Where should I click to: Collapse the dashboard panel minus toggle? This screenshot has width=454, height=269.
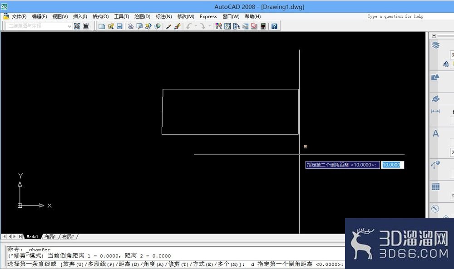pos(434,36)
